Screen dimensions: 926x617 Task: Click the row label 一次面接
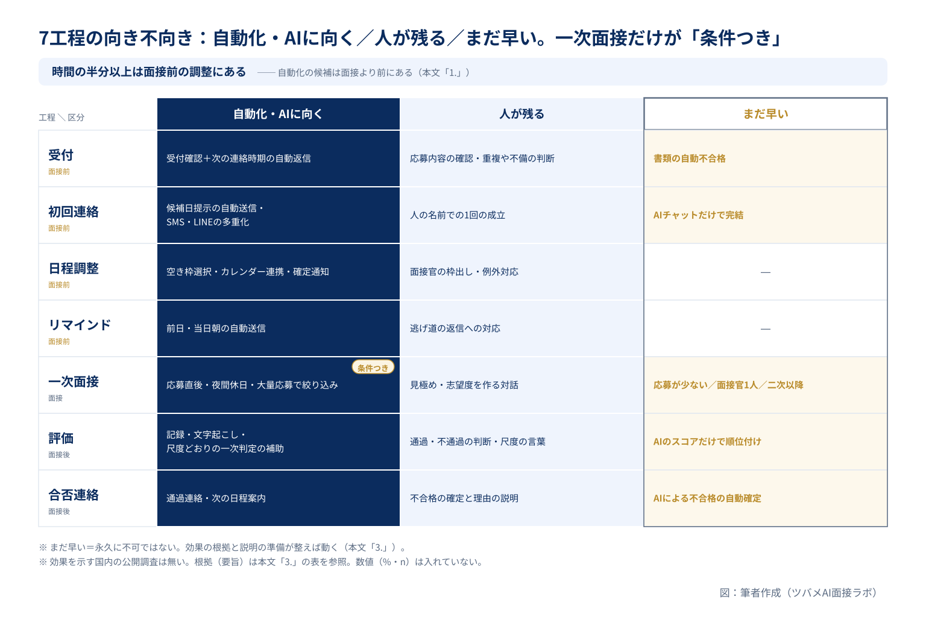(74, 381)
